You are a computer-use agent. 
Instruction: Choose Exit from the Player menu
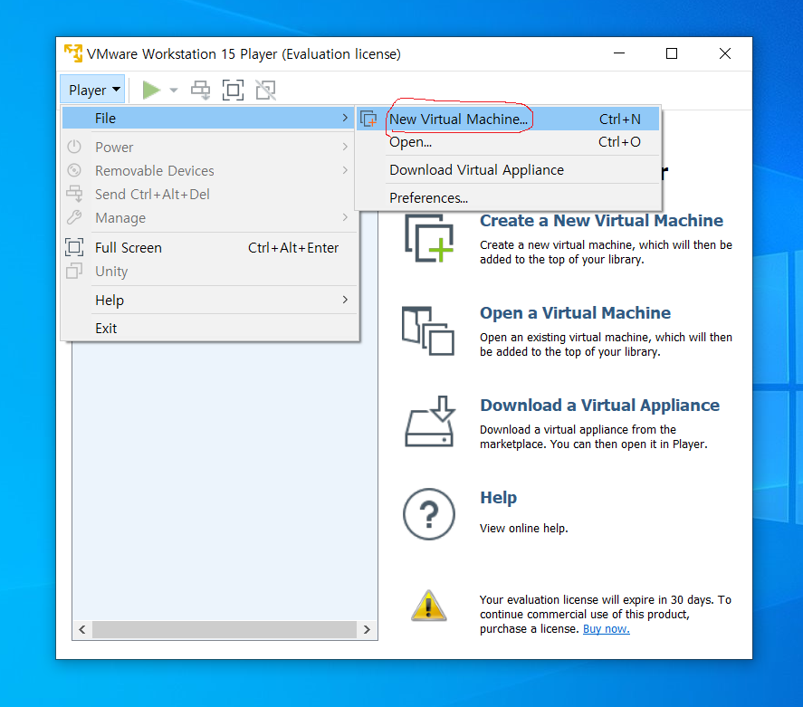(x=208, y=329)
